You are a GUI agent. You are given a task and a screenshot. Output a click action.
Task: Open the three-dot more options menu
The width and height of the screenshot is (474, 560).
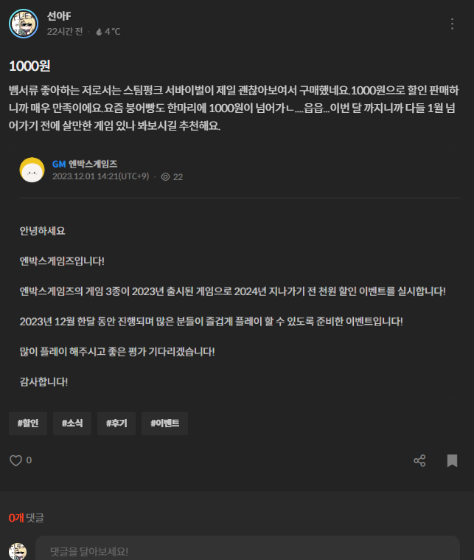click(452, 24)
